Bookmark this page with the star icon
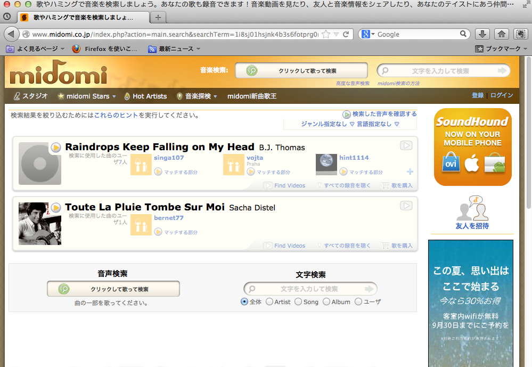The height and width of the screenshot is (367, 532). 325,34
